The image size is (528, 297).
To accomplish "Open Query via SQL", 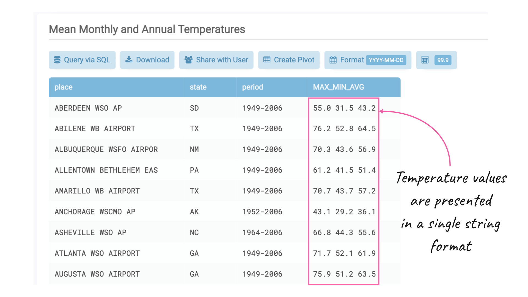I will pos(82,60).
